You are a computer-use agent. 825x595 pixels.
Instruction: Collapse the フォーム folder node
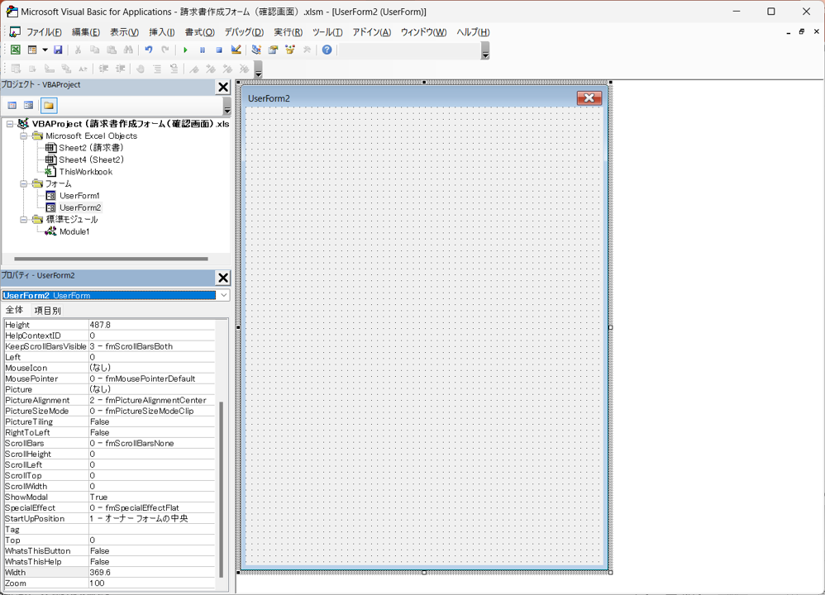pyautogui.click(x=24, y=184)
